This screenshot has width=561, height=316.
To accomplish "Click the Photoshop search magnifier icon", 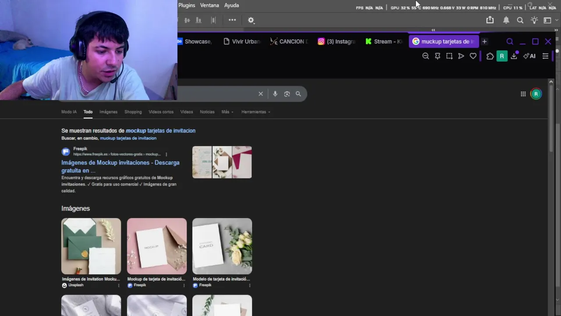I will pos(520,20).
